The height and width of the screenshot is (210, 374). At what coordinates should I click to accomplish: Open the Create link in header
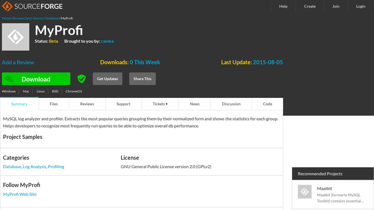pyautogui.click(x=310, y=6)
